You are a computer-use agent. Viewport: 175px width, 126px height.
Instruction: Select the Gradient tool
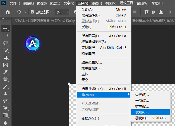click(5, 115)
